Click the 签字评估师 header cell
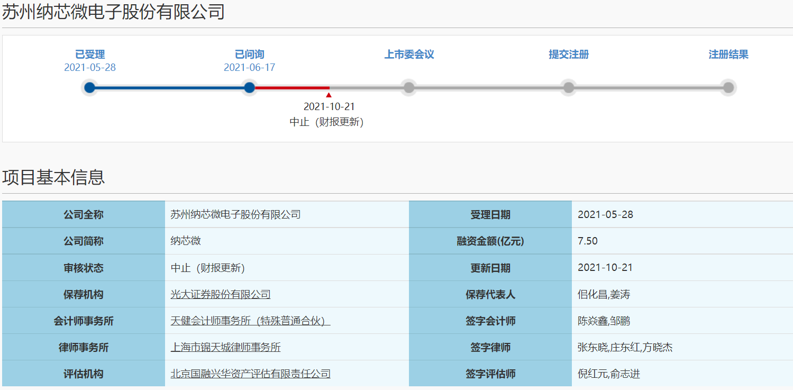This screenshot has width=793, height=390. point(490,374)
